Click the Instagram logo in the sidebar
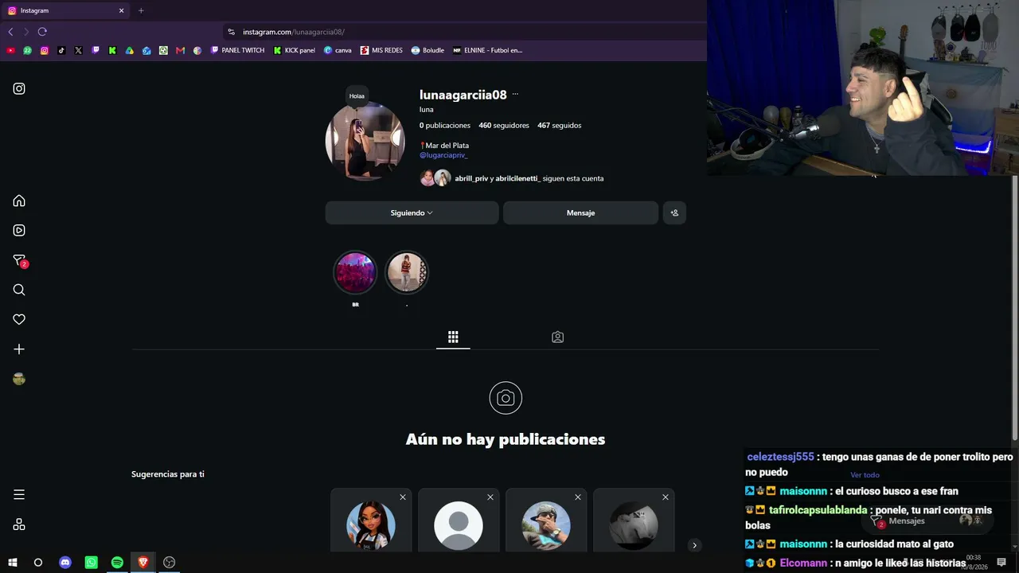The image size is (1019, 573). point(19,88)
